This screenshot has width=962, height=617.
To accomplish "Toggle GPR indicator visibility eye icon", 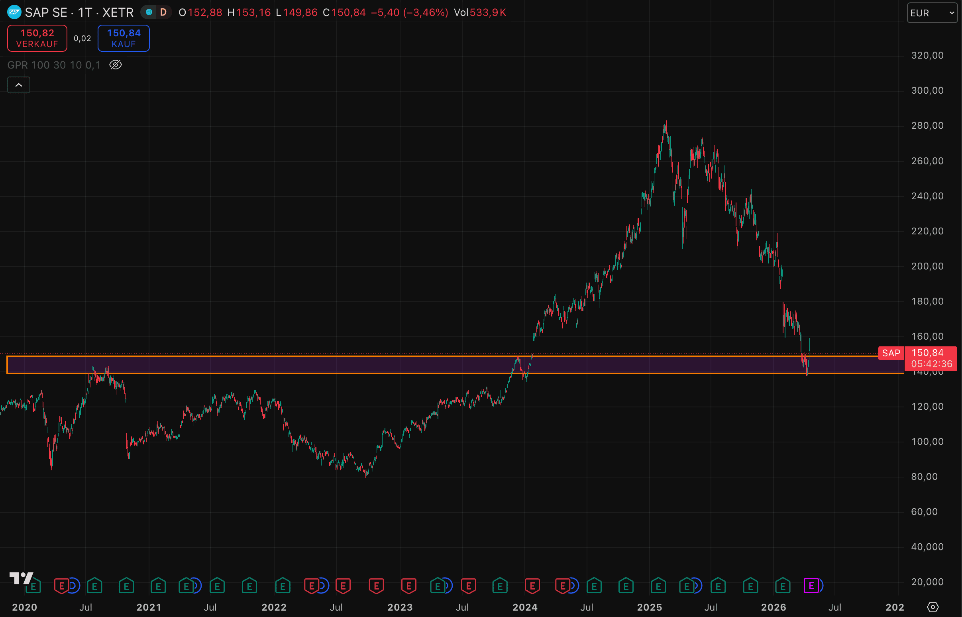I will click(x=115, y=65).
